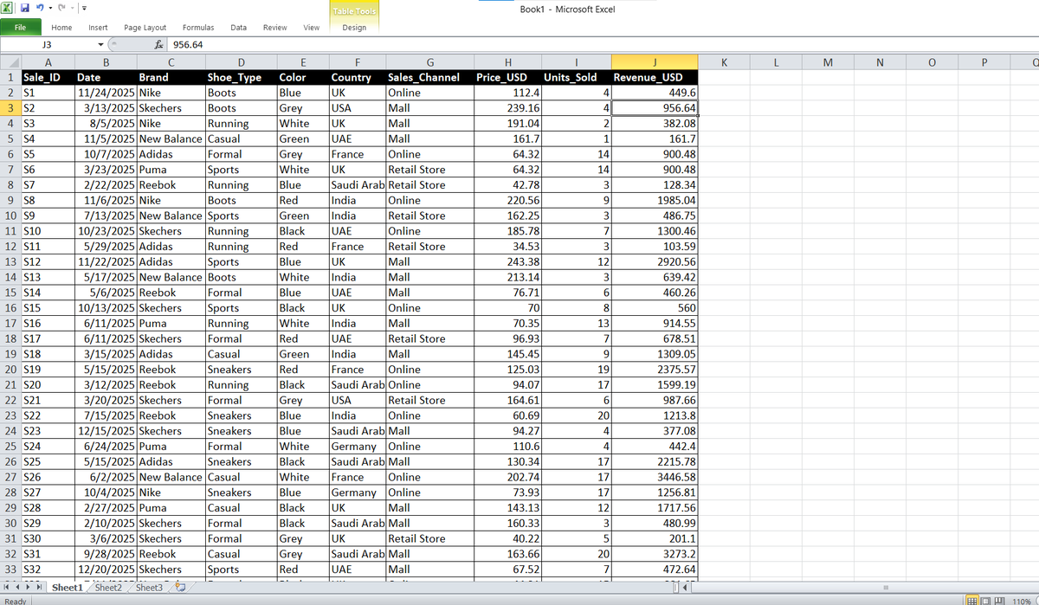
Task: Select column H header
Action: (x=508, y=61)
